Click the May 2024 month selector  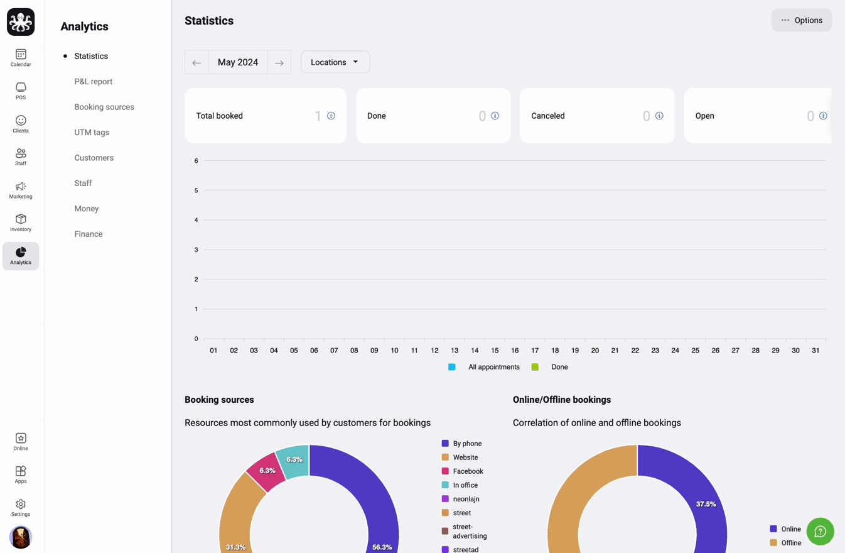(238, 62)
